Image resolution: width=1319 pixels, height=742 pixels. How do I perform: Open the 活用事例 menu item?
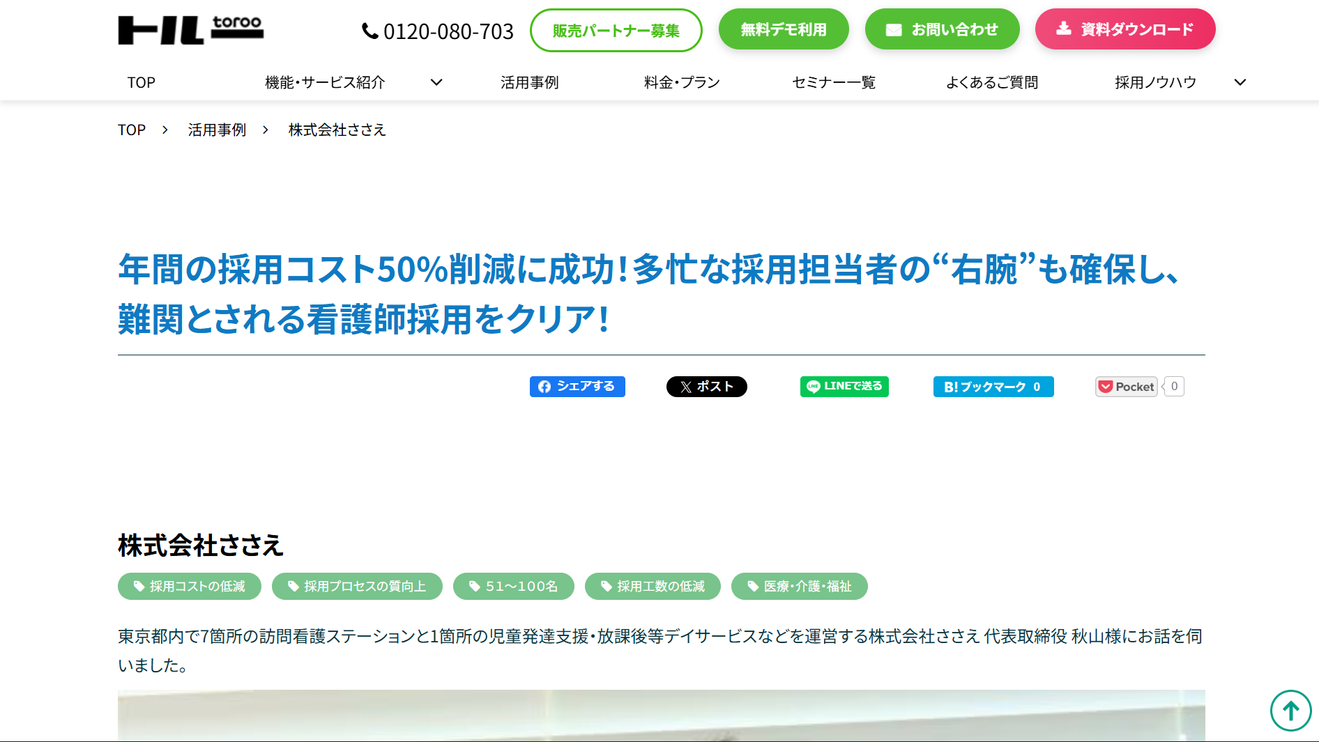(529, 82)
